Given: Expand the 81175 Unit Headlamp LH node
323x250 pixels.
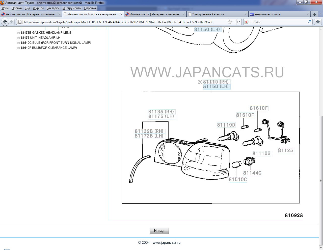Looking at the screenshot, I should click(x=18, y=38).
